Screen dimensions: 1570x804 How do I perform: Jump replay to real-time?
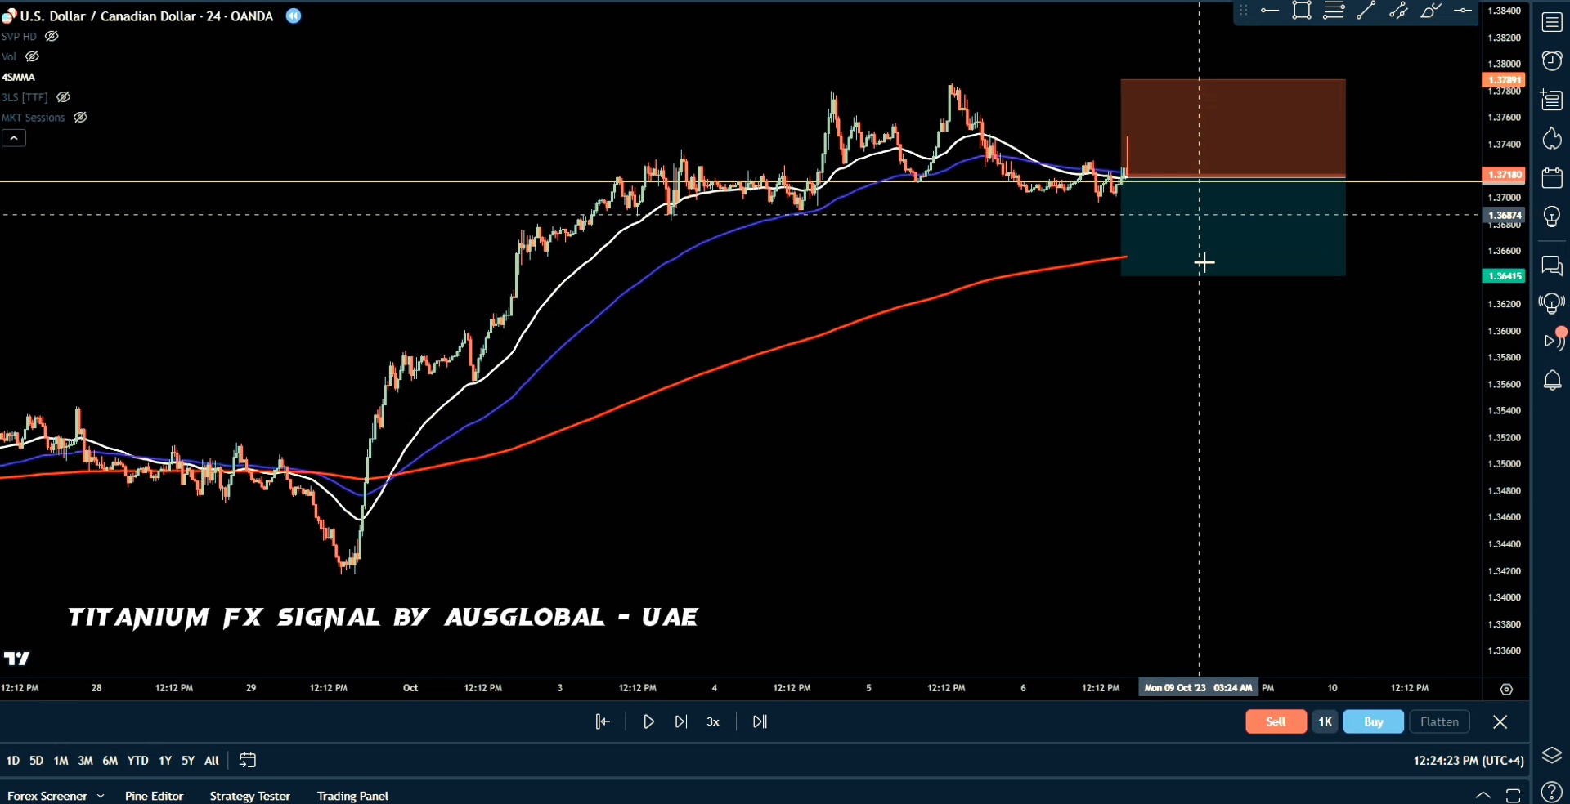(x=760, y=721)
